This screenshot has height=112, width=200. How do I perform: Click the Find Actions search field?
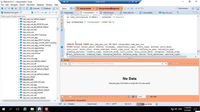tap(182, 8)
